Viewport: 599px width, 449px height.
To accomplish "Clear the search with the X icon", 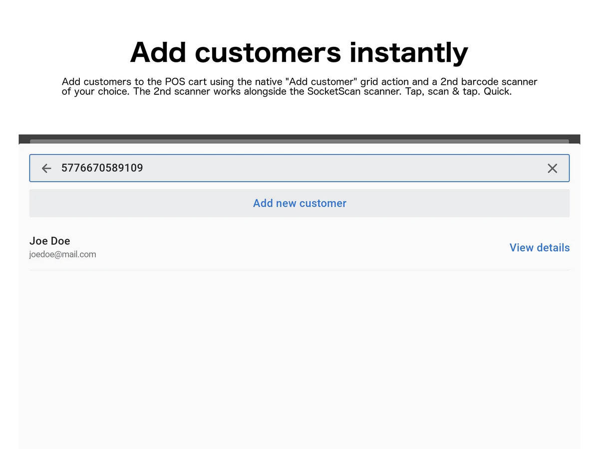I will point(552,169).
